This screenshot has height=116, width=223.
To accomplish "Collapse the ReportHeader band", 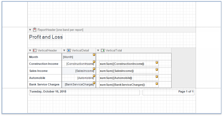I will pos(30,30).
